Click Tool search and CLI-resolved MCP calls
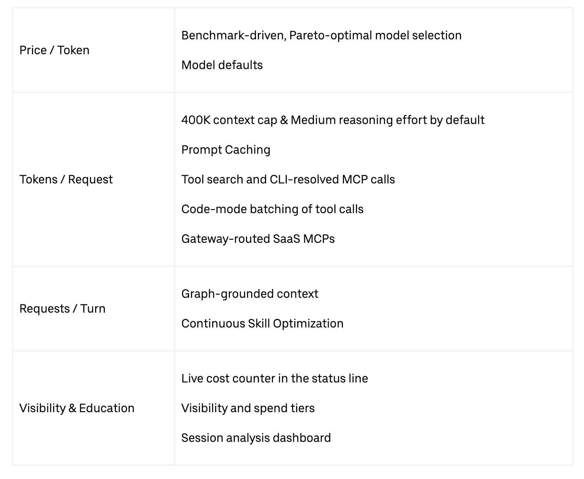The width and height of the screenshot is (584, 479). point(288,179)
